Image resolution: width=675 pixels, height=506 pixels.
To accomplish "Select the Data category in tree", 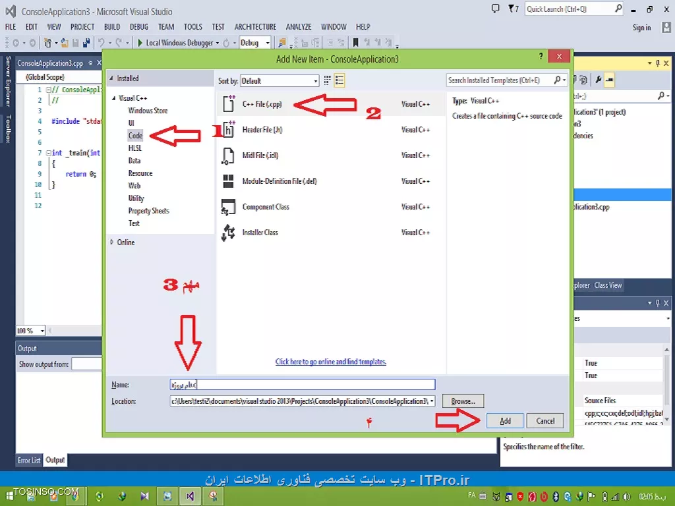I will pyautogui.click(x=134, y=161).
